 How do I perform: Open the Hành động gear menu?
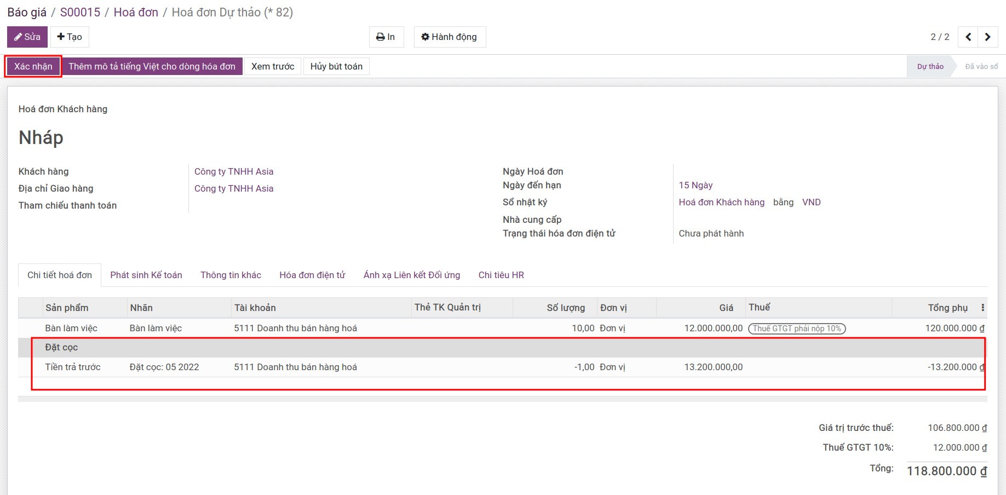(450, 37)
